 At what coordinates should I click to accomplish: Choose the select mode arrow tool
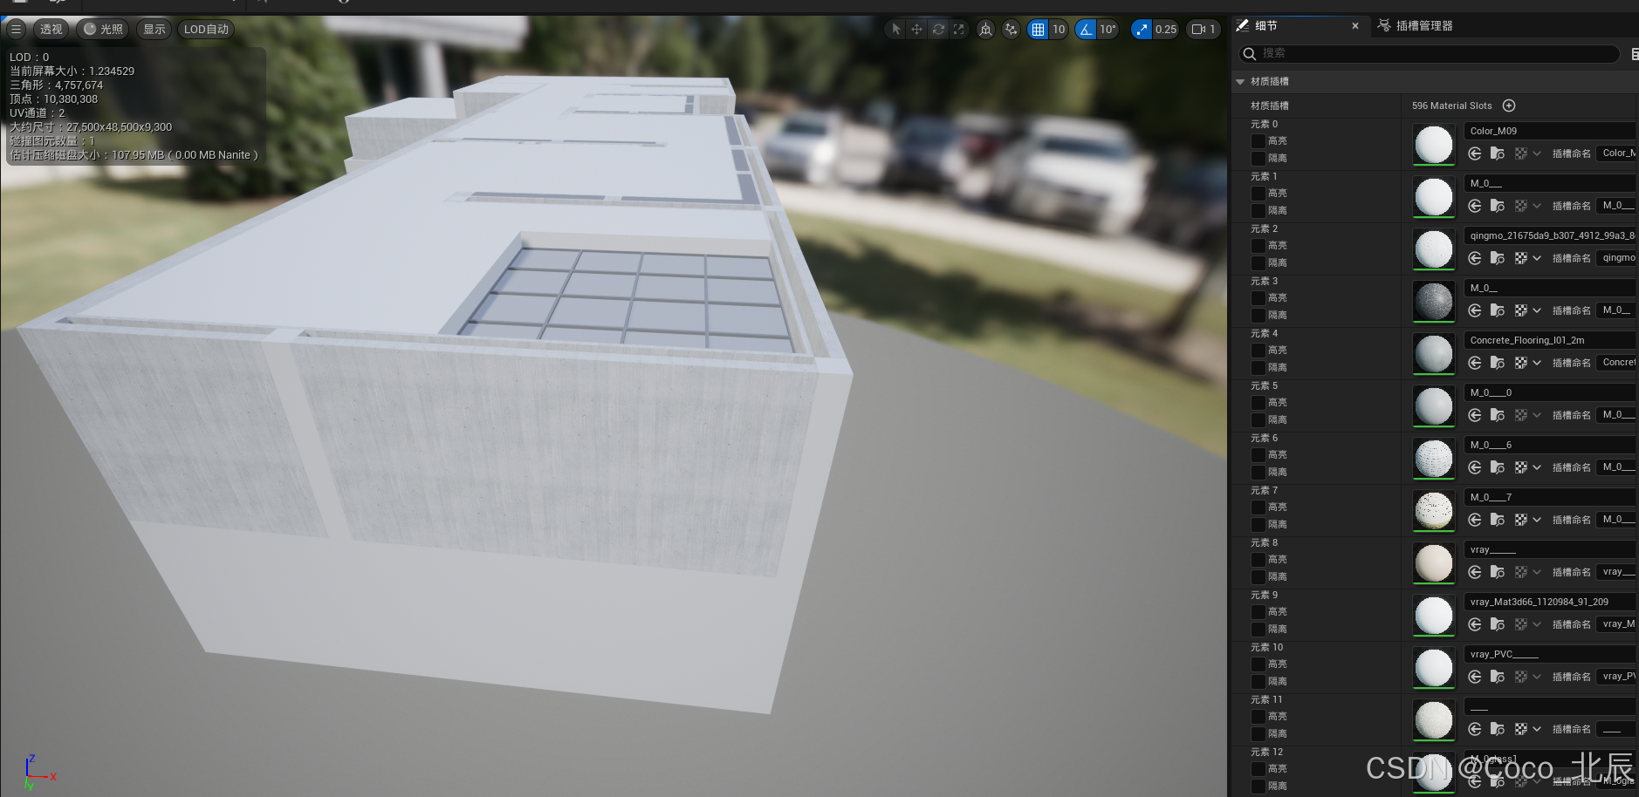(895, 29)
